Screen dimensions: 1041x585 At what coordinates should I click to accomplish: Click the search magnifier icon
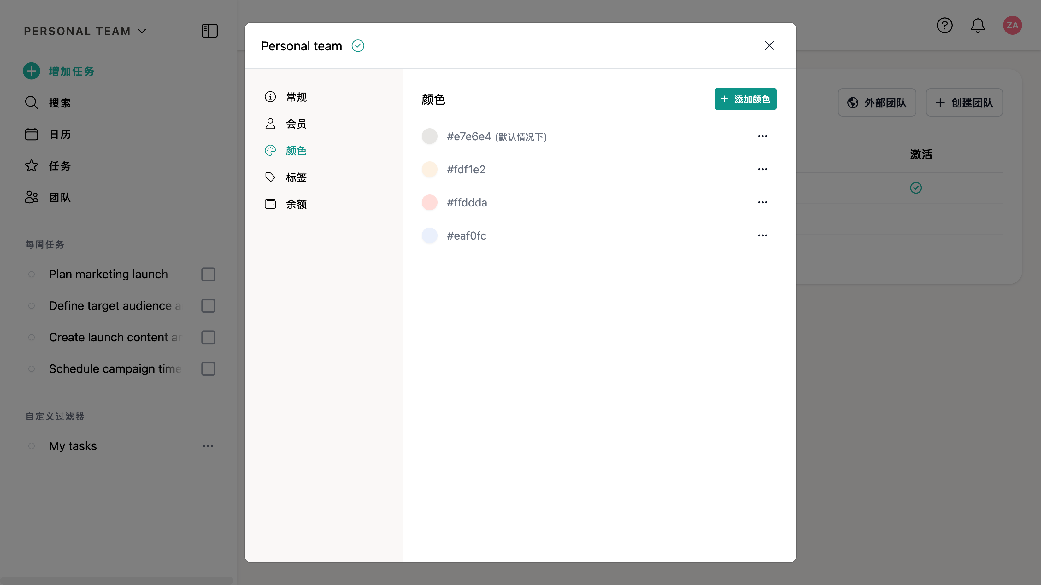pos(32,102)
